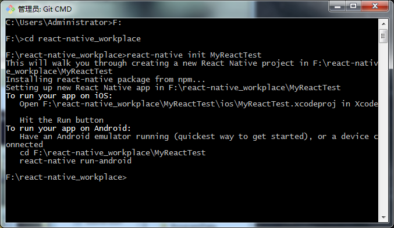Click the 'cd F:\react-native_workplace\MyReactTest' line
Viewport: 394px width, 228px height.
tap(112, 152)
